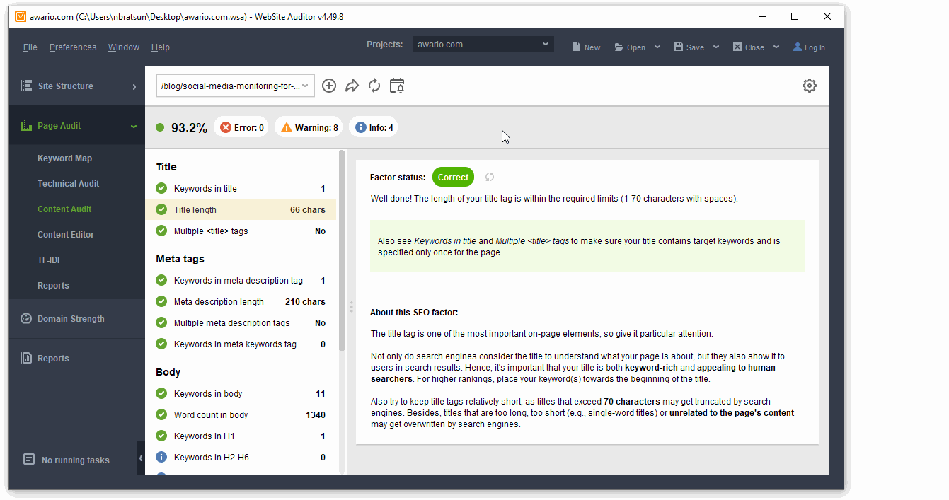Click the add page plus icon
The width and height of the screenshot is (949, 500).
[329, 86]
